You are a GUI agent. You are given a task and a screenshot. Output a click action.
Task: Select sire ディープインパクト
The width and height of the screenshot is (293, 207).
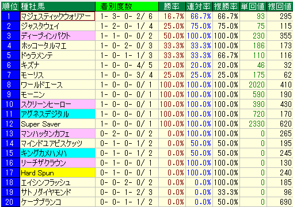(58, 36)
